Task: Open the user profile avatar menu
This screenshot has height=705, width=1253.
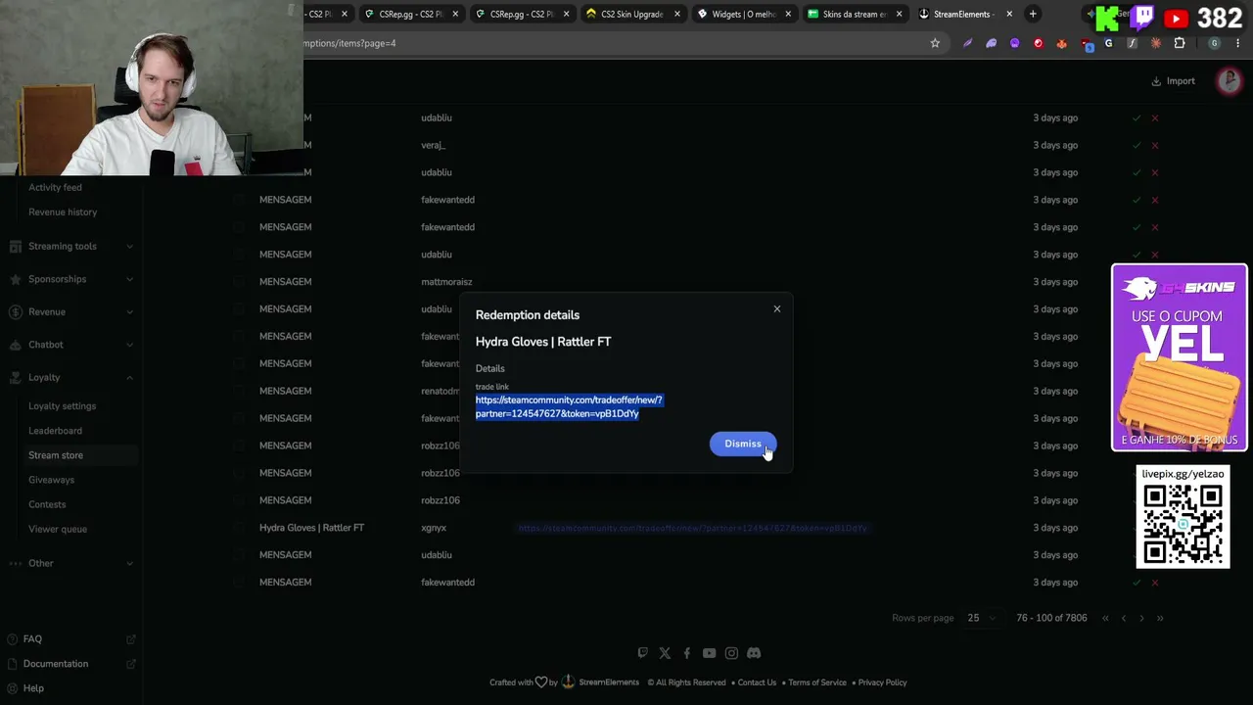Action: point(1229,81)
